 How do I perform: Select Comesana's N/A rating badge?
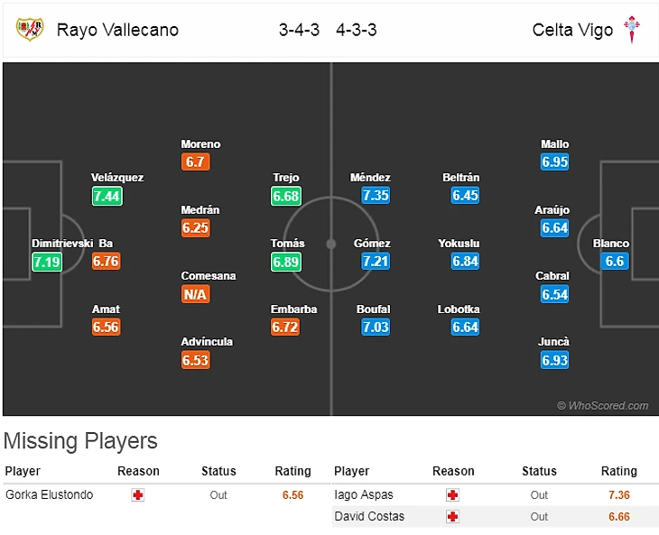coord(195,294)
